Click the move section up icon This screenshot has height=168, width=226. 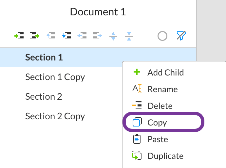50,36
